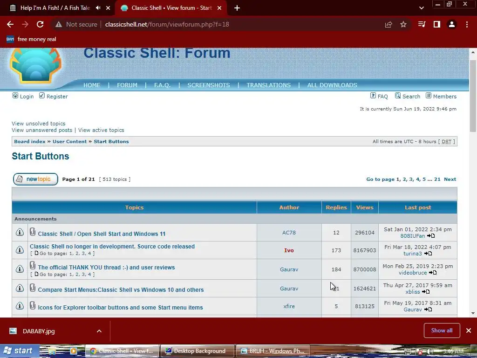
Task: Open the SCREENSHOTS navigation item
Action: tap(209, 85)
